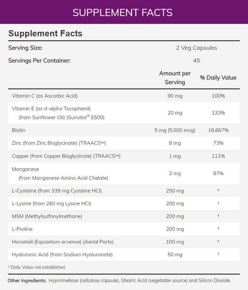This screenshot has width=248, height=290.
Task: Click the Manganese ingredient label
Action: pyautogui.click(x=26, y=169)
